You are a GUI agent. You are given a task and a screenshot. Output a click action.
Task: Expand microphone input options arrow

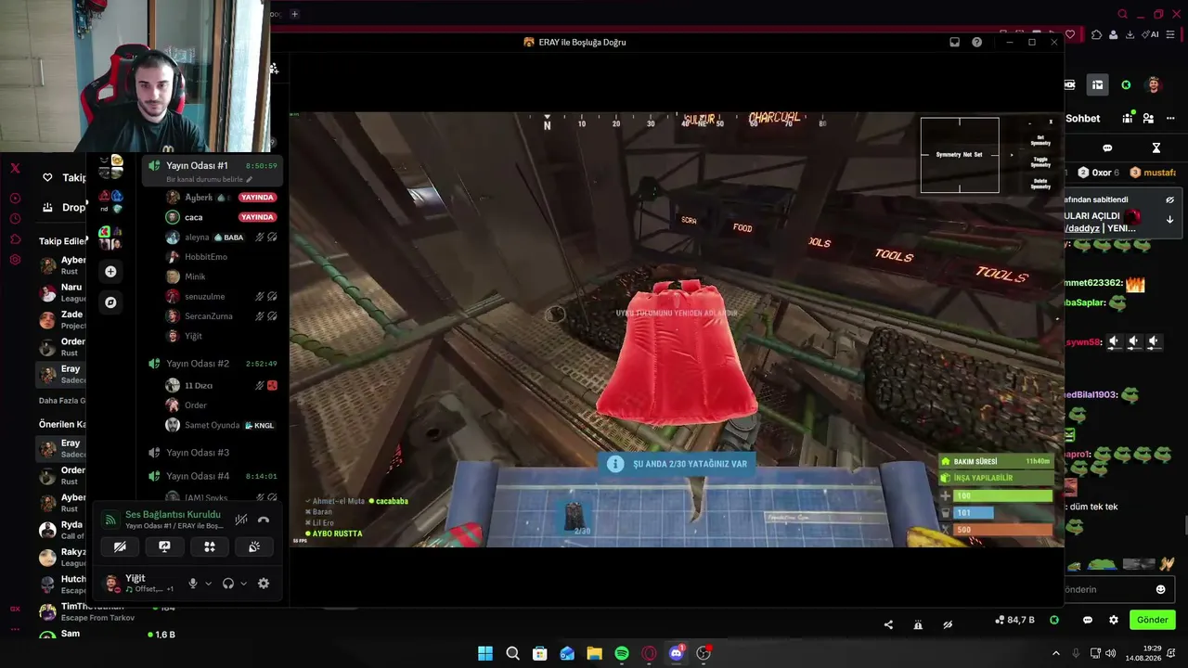(208, 584)
